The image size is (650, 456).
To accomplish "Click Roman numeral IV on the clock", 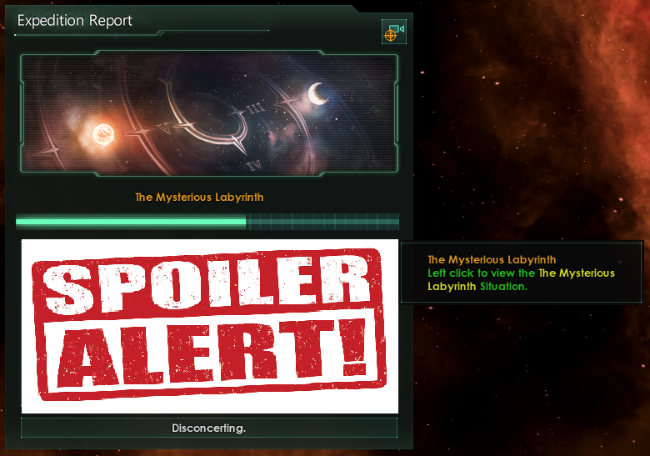I will pos(254,166).
